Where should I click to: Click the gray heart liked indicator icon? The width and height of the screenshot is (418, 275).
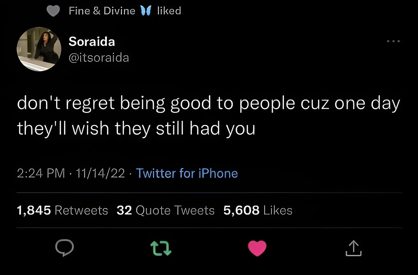53,11
